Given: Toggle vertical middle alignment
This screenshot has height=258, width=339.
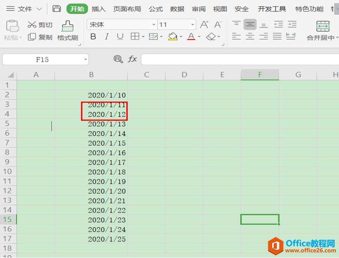Looking at the screenshot, I should 250,24.
